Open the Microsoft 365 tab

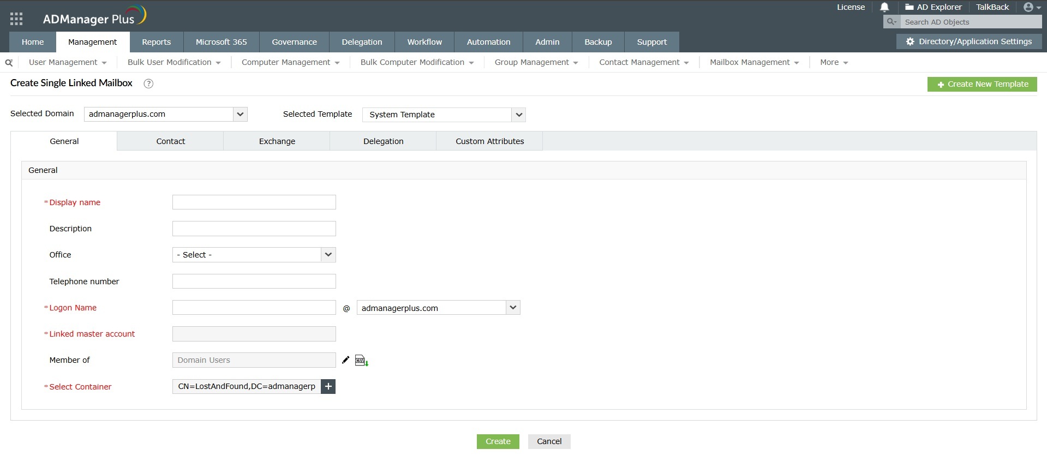pos(222,42)
